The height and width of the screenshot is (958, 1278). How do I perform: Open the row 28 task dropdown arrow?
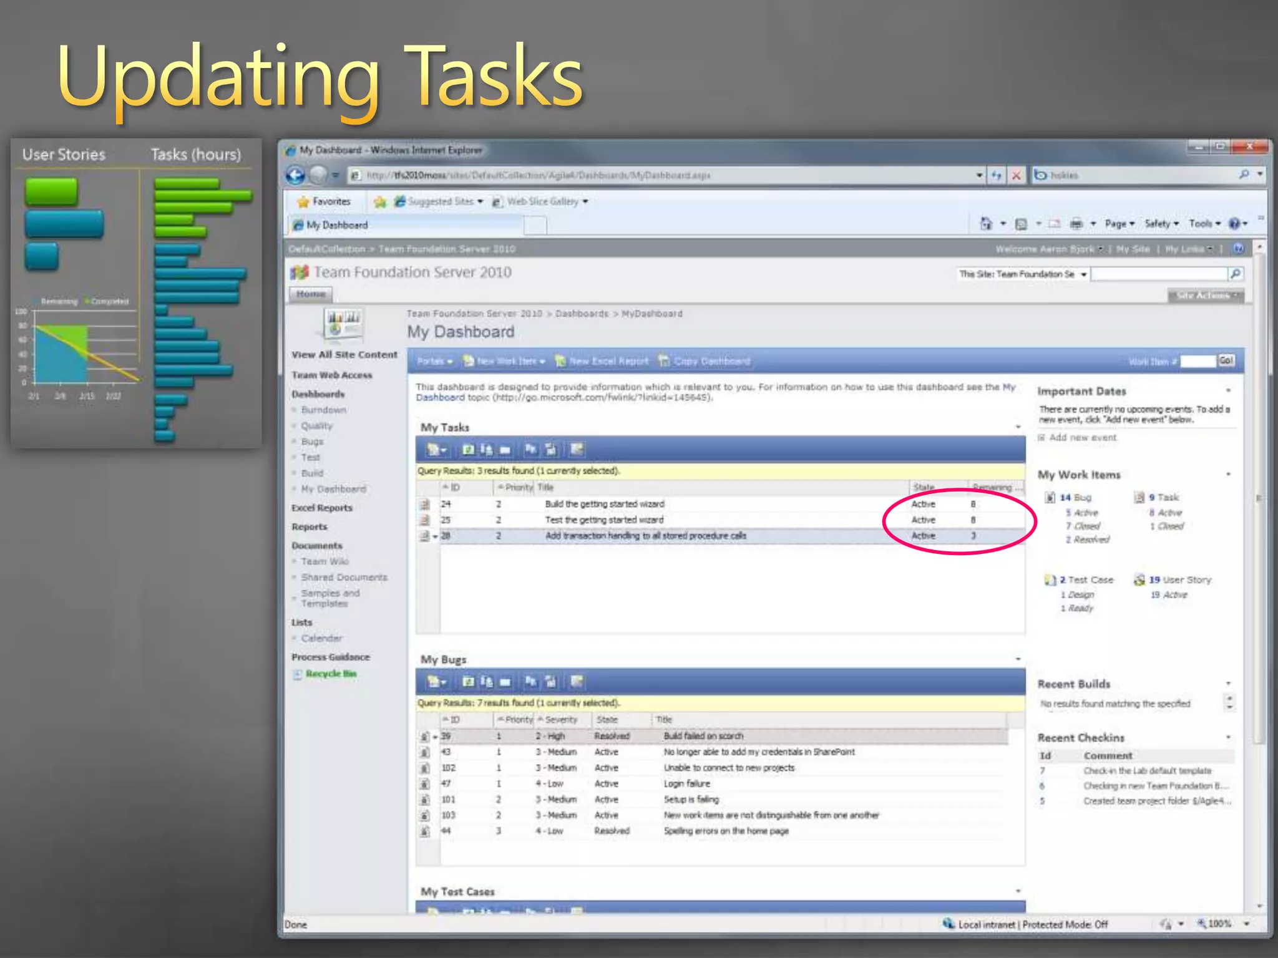point(435,536)
